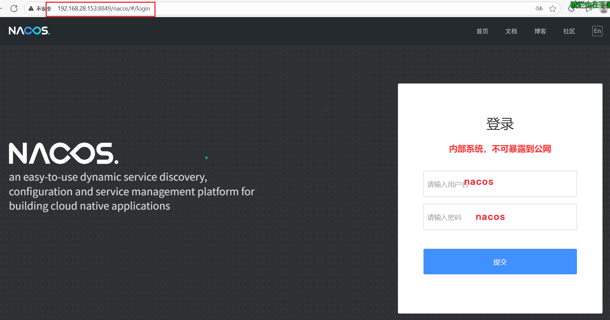The width and height of the screenshot is (610, 320).
Task: Open the 社区 nav link
Action: (569, 31)
